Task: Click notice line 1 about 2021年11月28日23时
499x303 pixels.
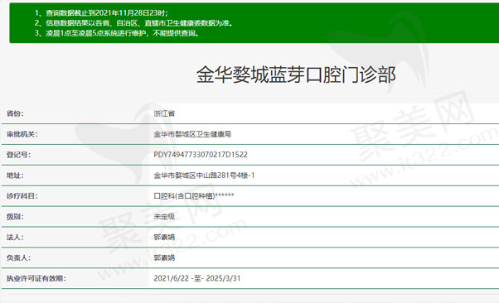Action: 101,13
